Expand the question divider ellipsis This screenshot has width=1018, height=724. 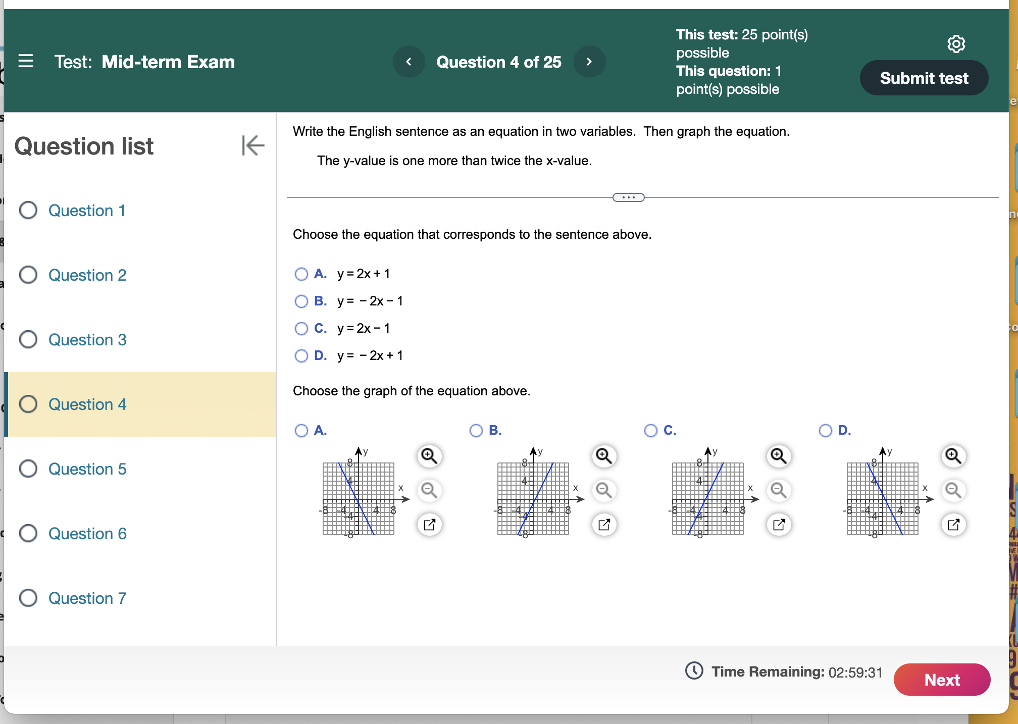tap(628, 197)
